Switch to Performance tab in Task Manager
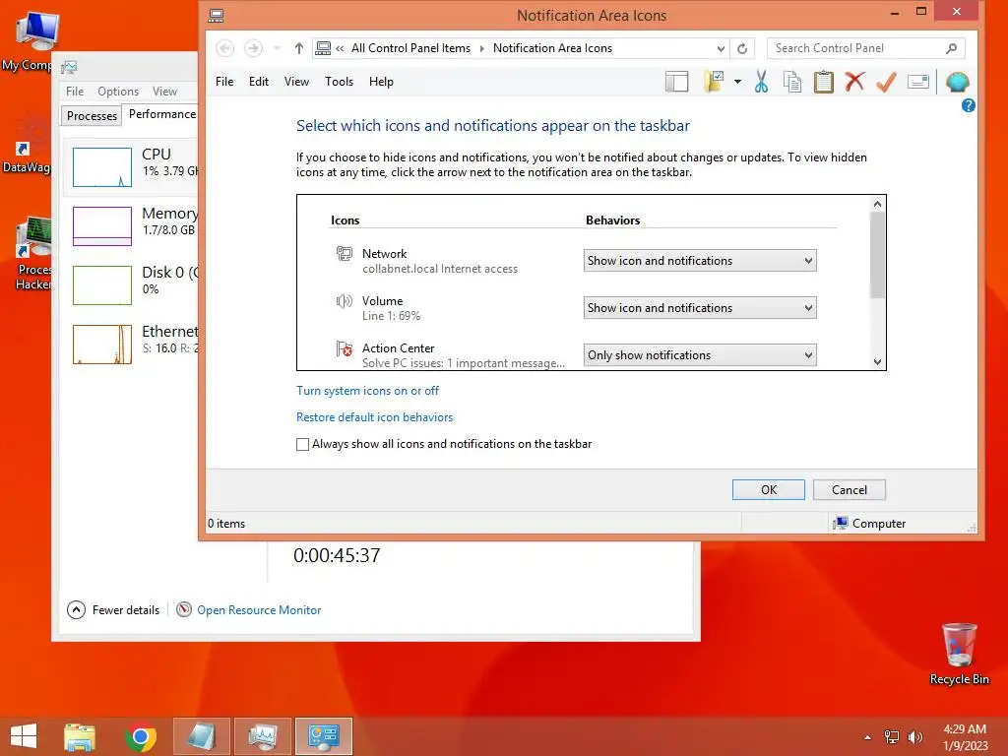The height and width of the screenshot is (756, 1008). pos(162,114)
